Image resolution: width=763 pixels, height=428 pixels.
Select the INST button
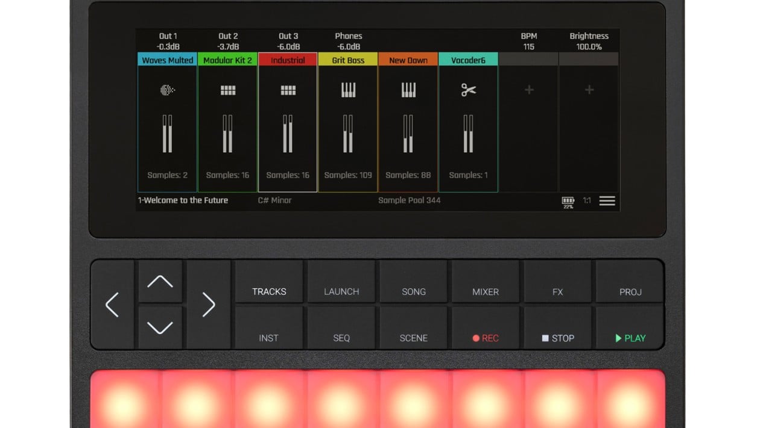(269, 328)
